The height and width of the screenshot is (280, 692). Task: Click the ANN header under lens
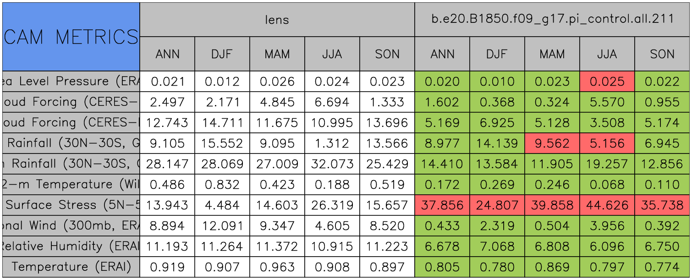pyautogui.click(x=167, y=54)
